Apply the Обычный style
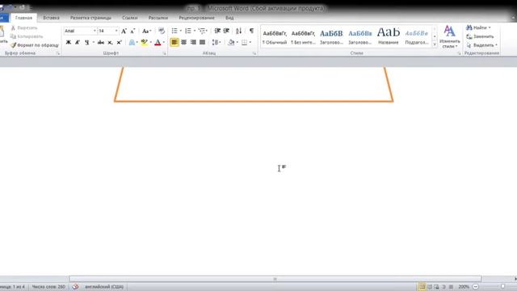The height and width of the screenshot is (291, 517). [275, 36]
